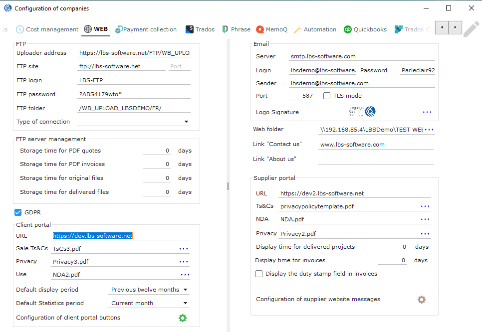Browse for the Logo Signature file
Viewport: 482px width, 332px height.
[x=427, y=112]
